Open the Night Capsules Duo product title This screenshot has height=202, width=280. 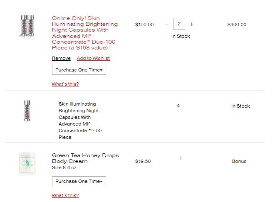[x=85, y=33]
